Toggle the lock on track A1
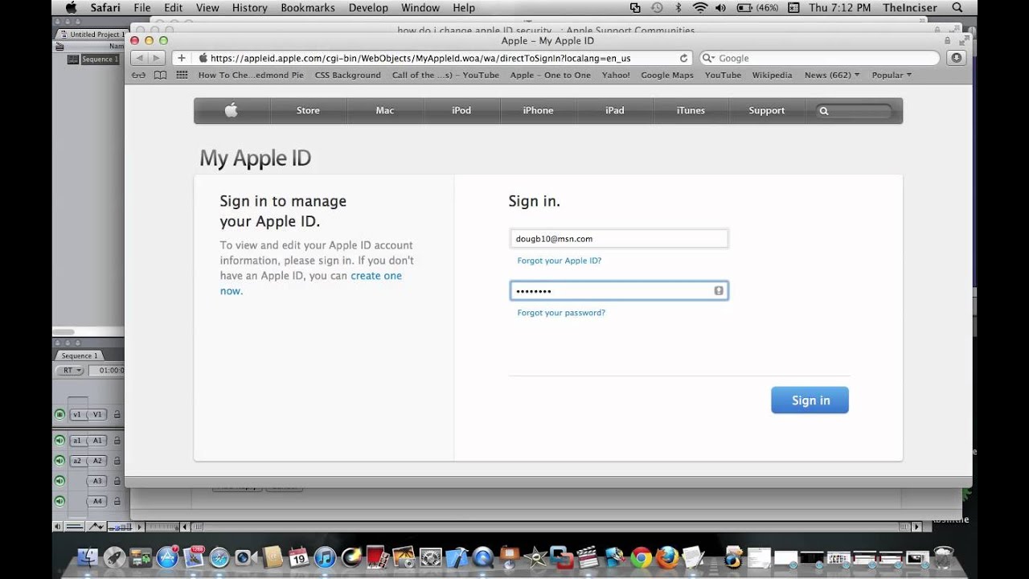This screenshot has width=1029, height=579. click(117, 441)
